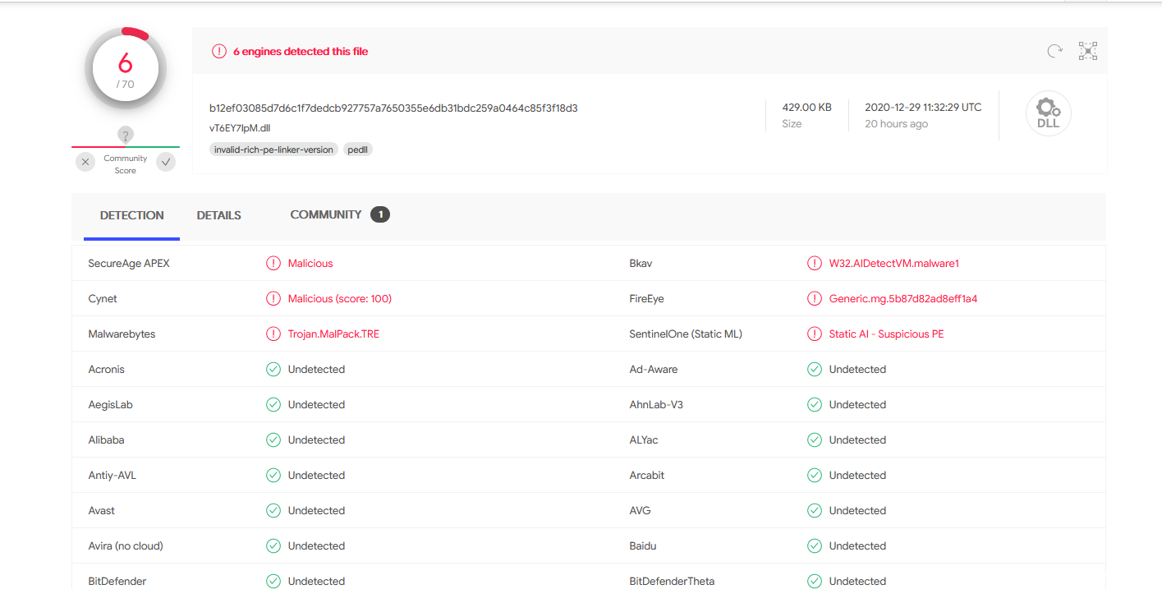
Task: Click the alert icon next to Malwarebytes detection
Action: tap(273, 334)
